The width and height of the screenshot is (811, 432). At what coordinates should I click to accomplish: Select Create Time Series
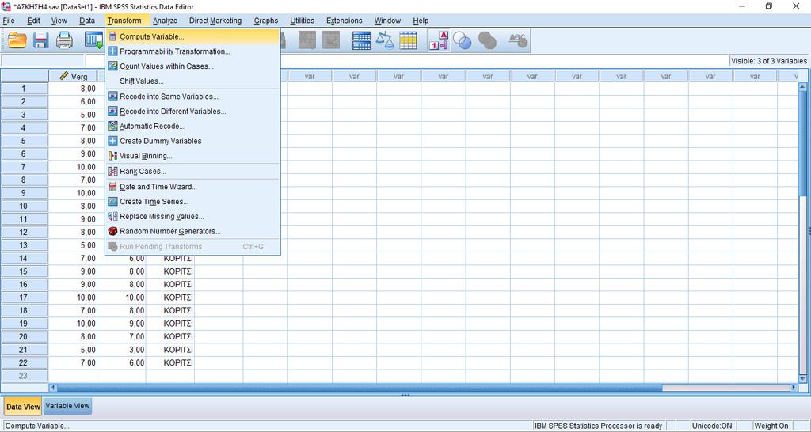click(x=193, y=202)
